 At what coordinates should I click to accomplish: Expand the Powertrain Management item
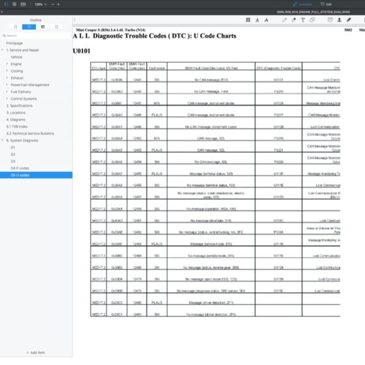pos(7,84)
